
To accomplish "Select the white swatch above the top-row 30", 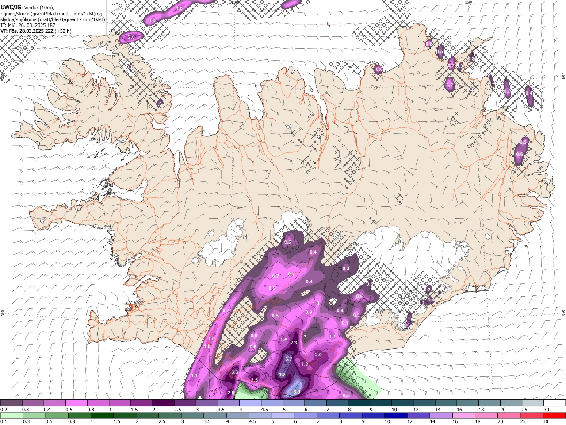I will [x=554, y=403].
